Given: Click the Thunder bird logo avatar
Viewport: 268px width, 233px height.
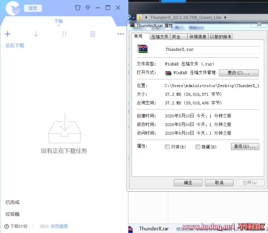Looking at the screenshot, I should [13, 8].
